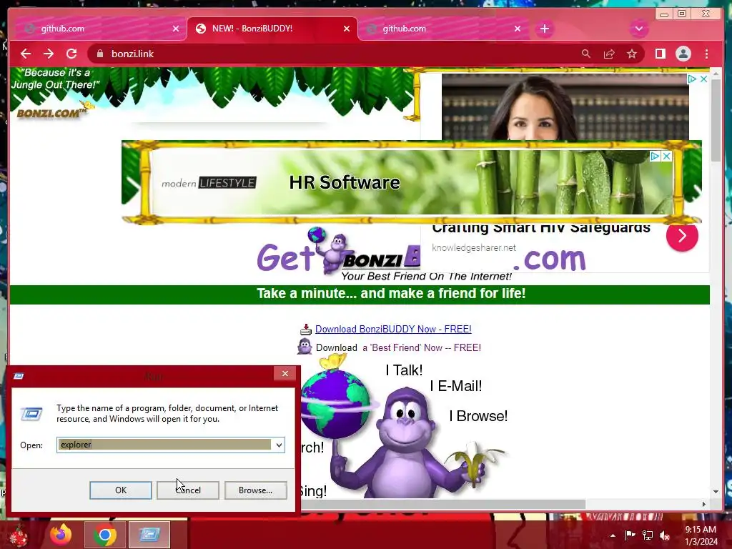Close the HR Software banner ad
Viewport: 732px width, 549px height.
pyautogui.click(x=667, y=157)
